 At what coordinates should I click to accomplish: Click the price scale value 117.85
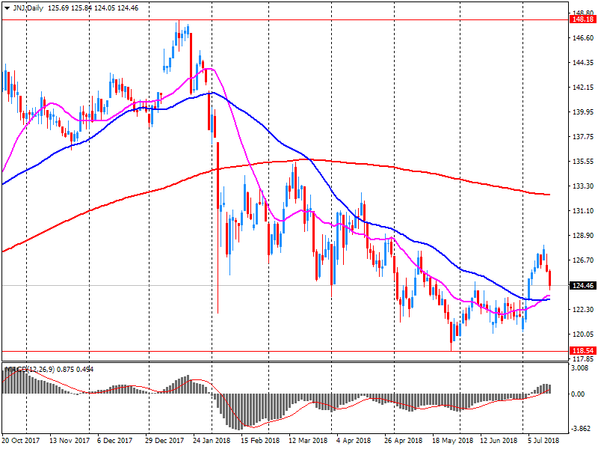point(584,359)
